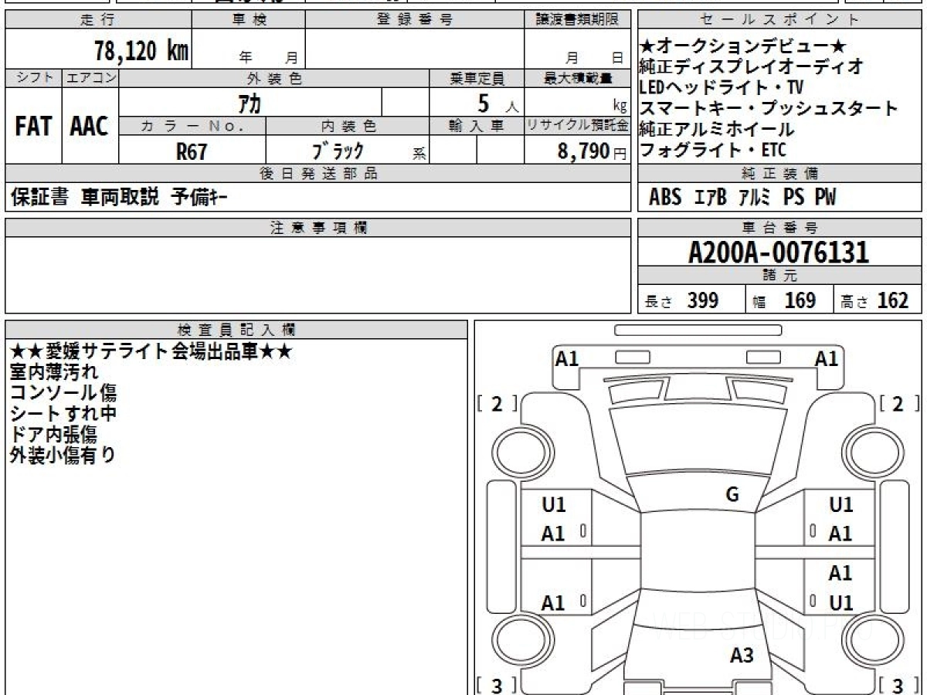Click the 室内薄汚れ note
The width and height of the screenshot is (927, 695).
54,373
